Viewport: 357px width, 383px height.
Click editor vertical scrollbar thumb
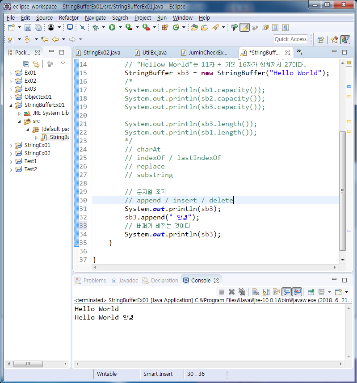pos(343,191)
